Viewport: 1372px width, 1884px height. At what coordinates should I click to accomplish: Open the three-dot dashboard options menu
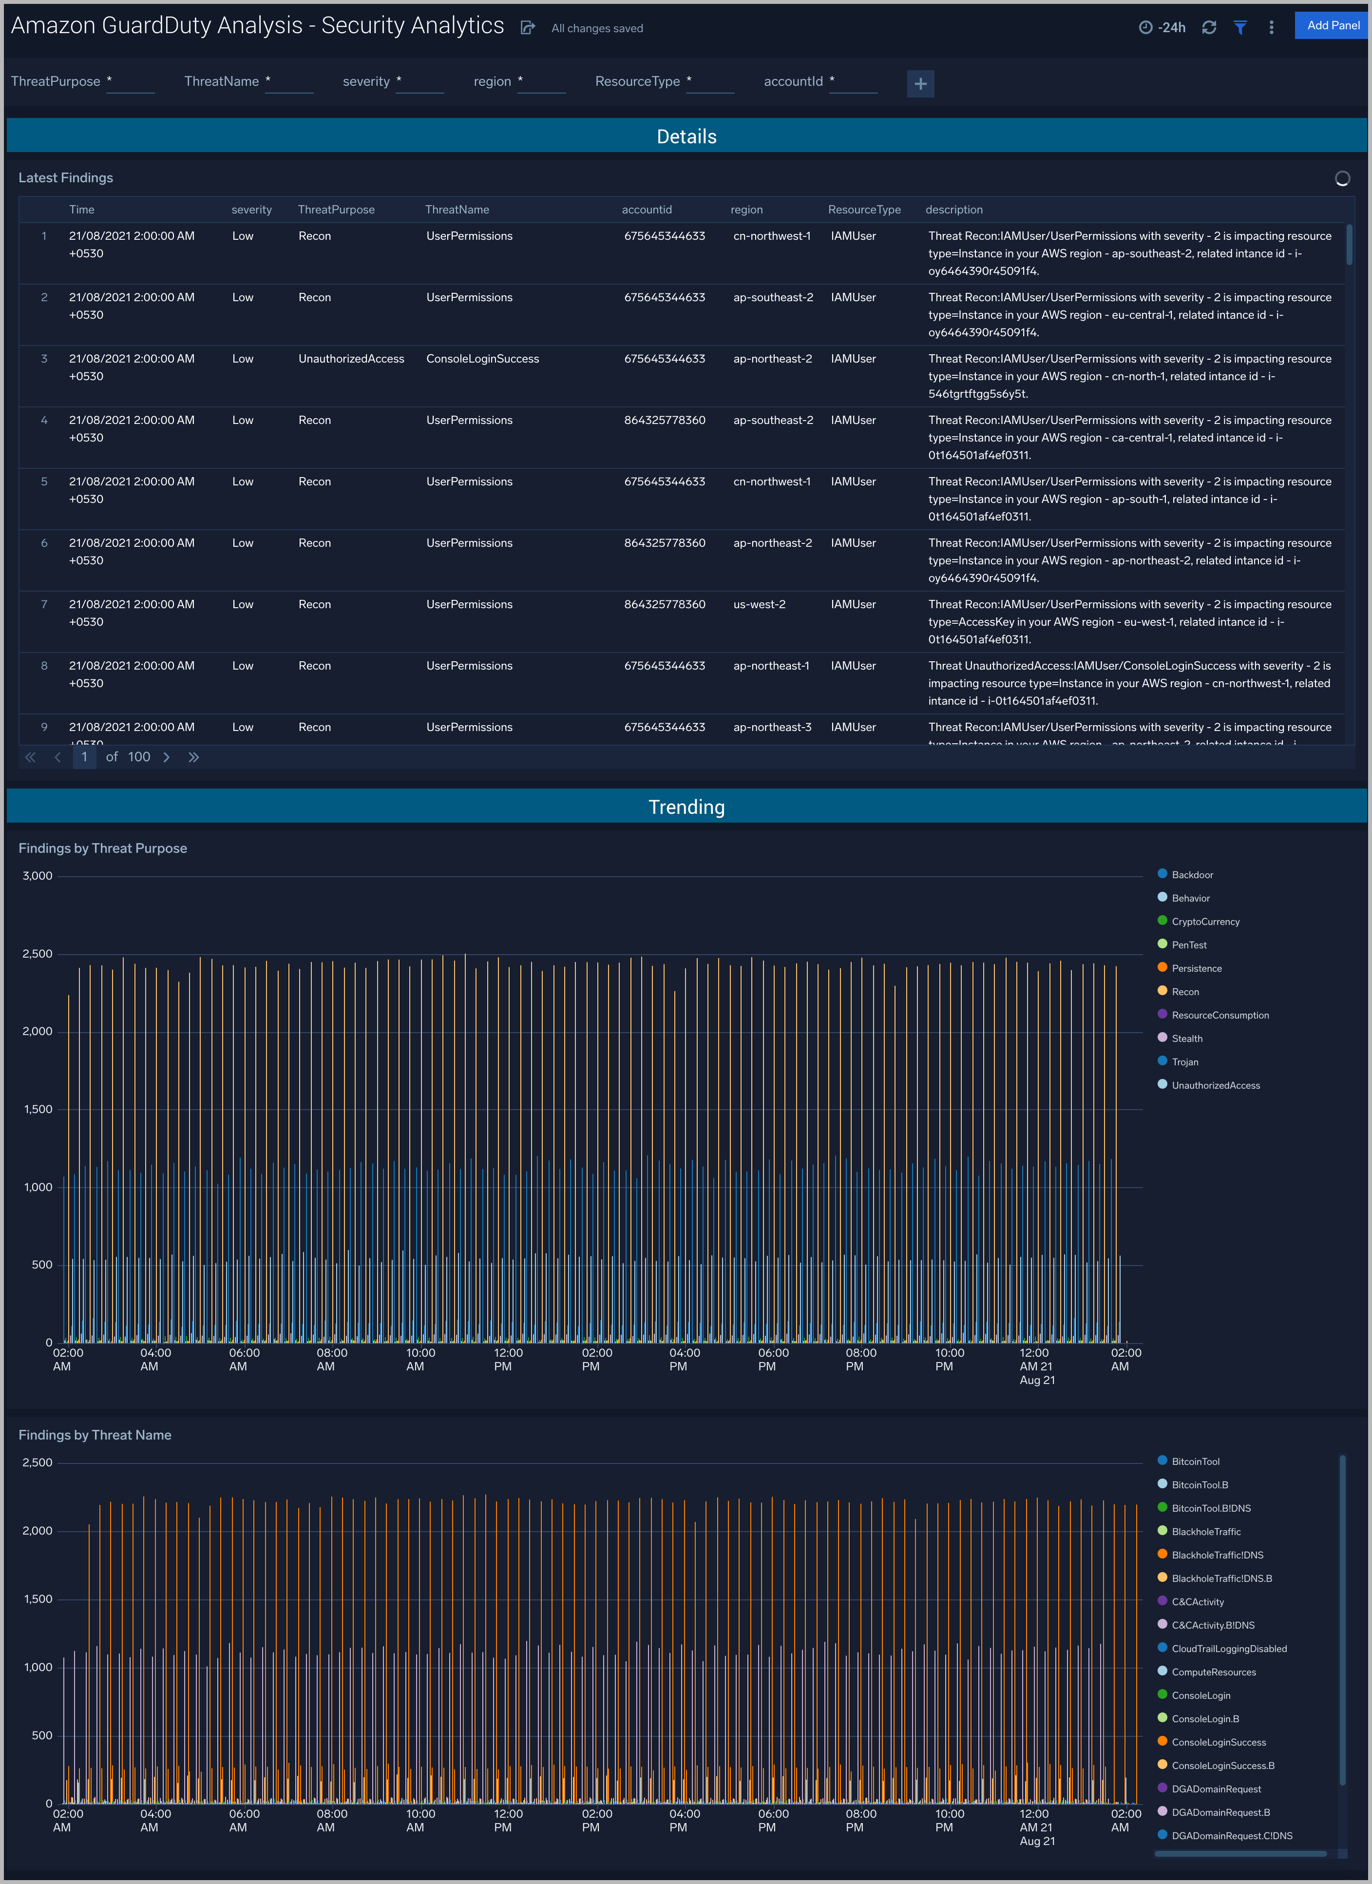click(1271, 27)
